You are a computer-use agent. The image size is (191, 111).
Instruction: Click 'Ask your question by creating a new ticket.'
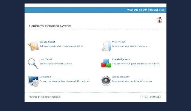pyautogui.click(x=61, y=46)
